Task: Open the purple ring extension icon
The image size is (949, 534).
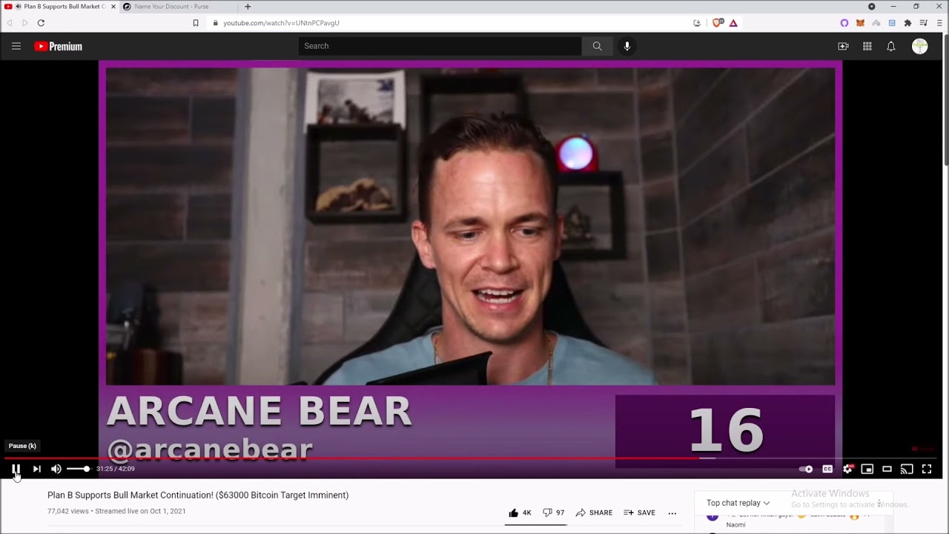Action: 844,23
